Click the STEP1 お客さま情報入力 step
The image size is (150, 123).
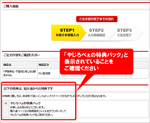(67, 32)
